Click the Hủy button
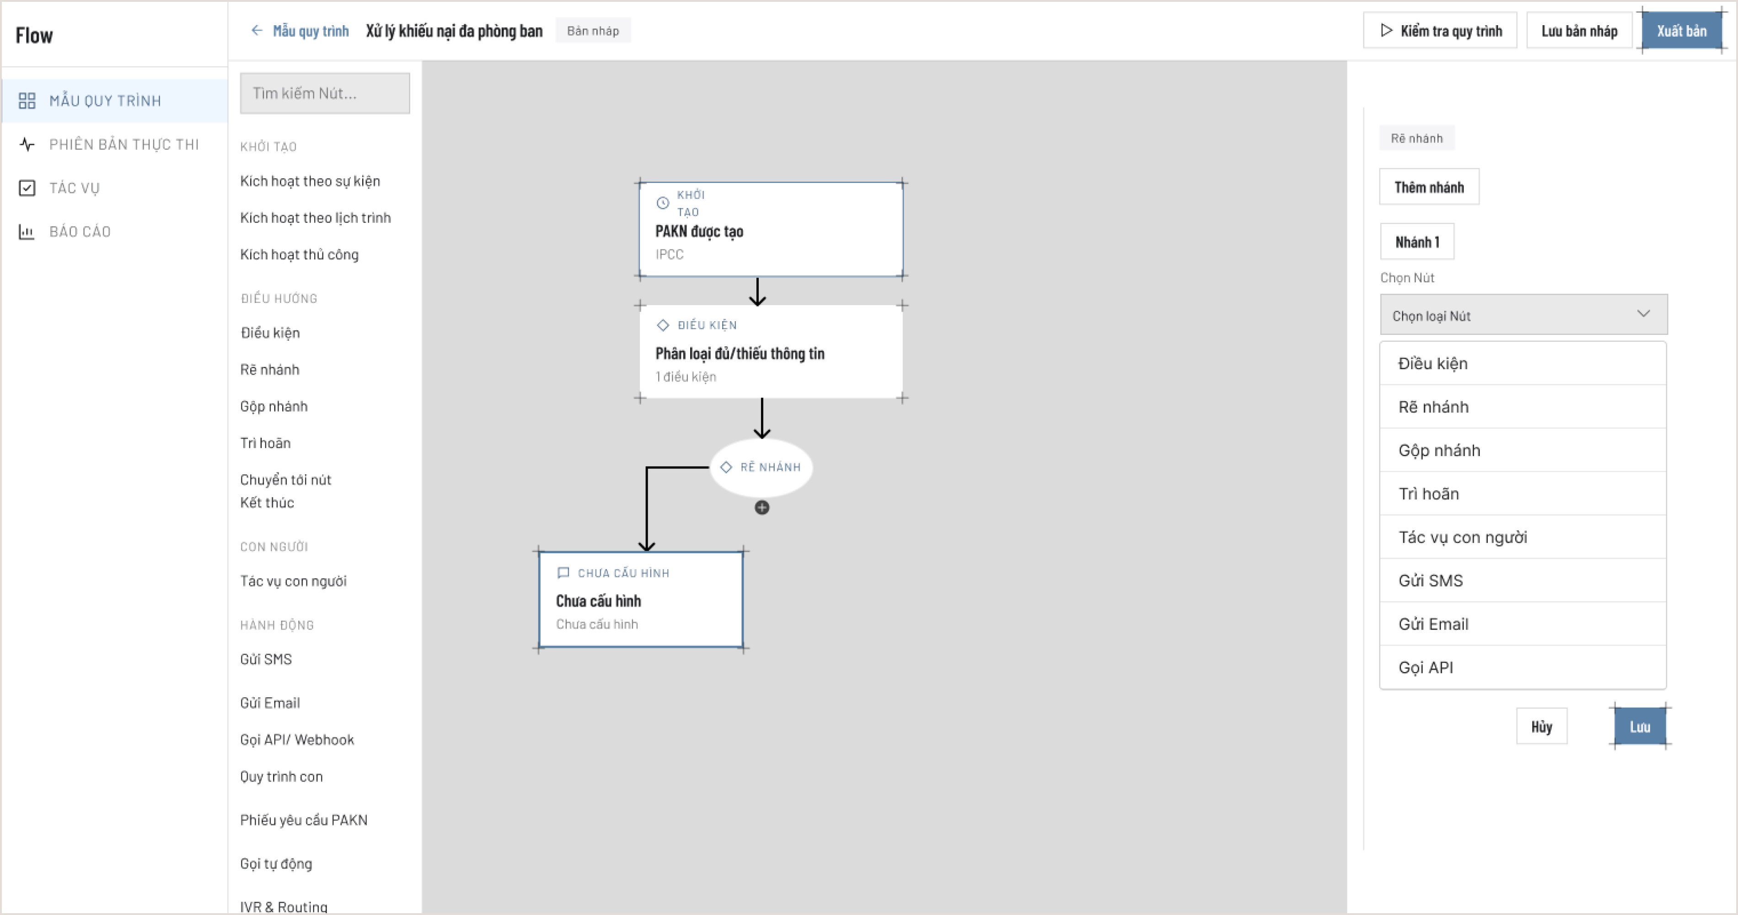Image resolution: width=1738 pixels, height=915 pixels. coord(1542,727)
